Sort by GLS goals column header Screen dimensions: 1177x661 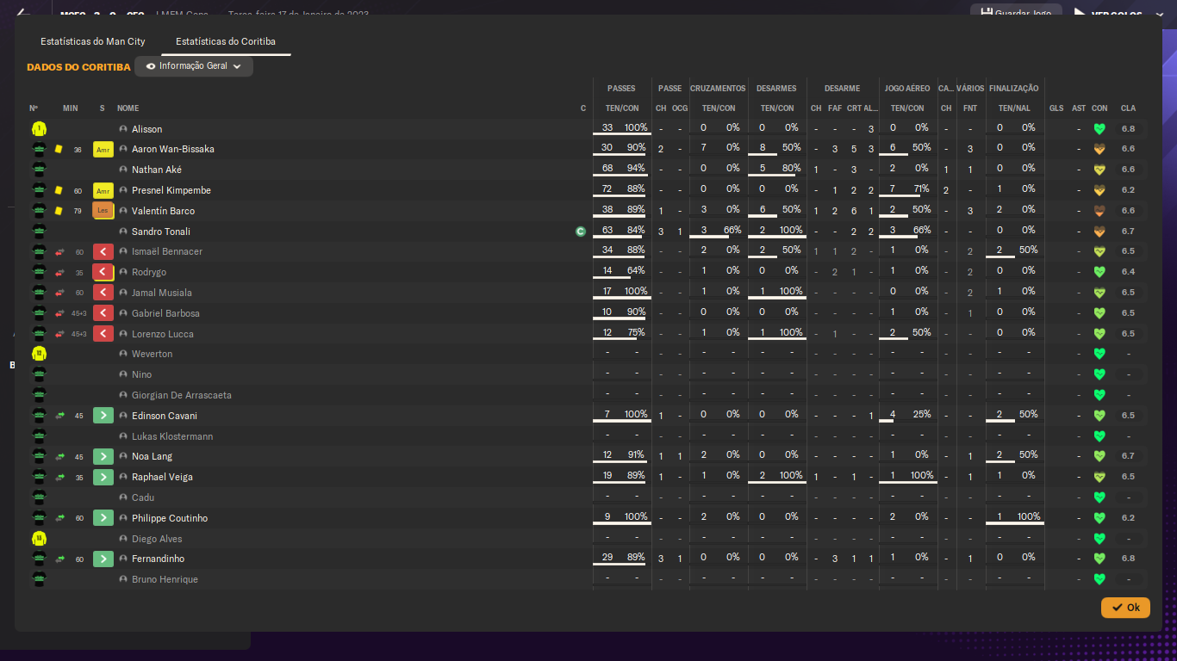click(x=1056, y=108)
